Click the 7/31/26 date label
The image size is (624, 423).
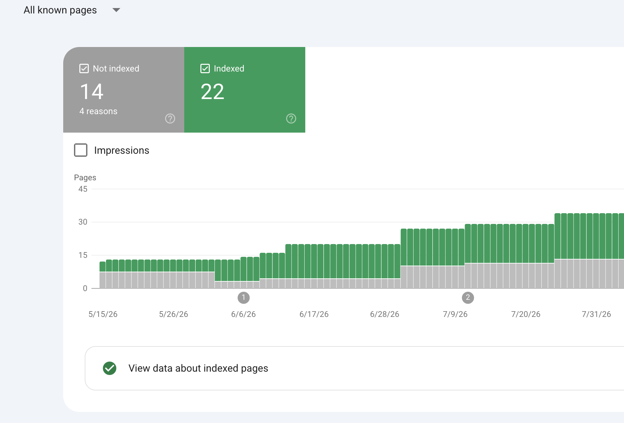[596, 314]
